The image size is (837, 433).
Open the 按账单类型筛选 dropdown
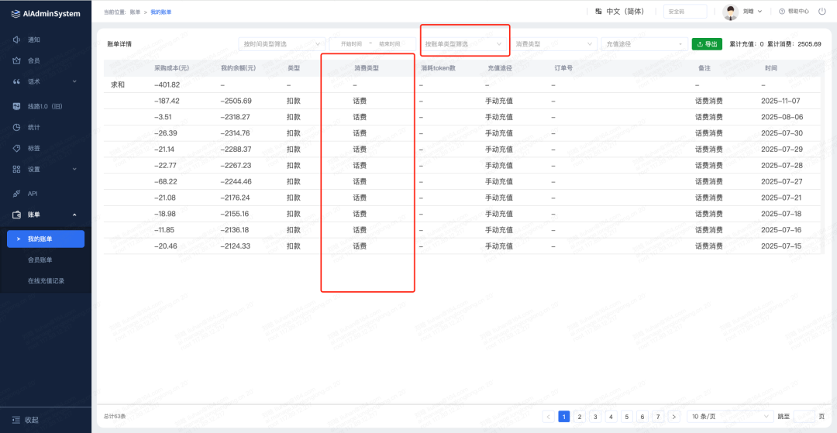click(463, 44)
